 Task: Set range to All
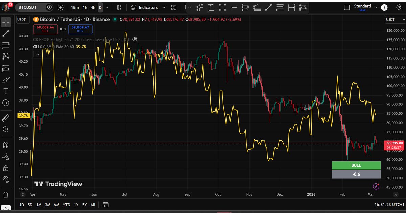[93, 205]
